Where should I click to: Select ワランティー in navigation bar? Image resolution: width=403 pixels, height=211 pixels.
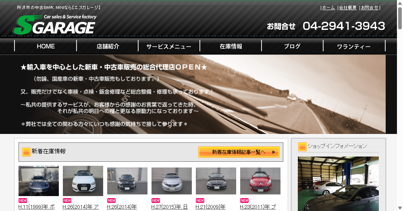click(x=354, y=46)
